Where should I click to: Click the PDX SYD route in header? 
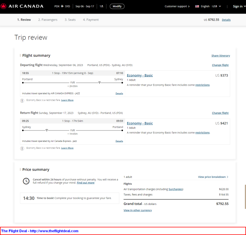[62, 6]
